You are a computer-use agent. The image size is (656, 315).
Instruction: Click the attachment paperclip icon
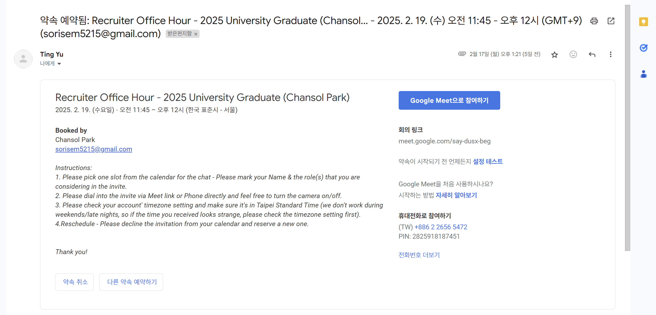[462, 54]
